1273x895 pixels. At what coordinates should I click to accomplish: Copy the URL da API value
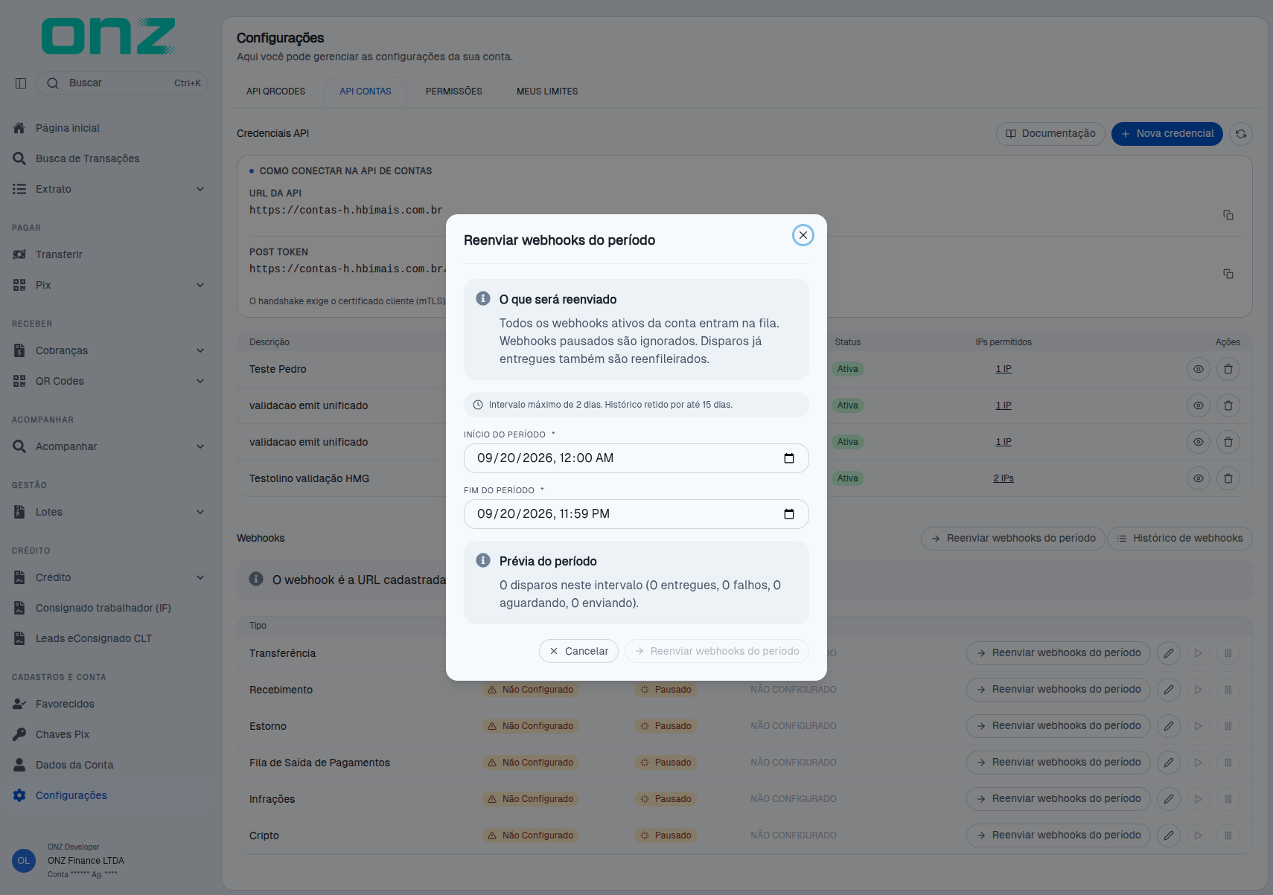tap(1228, 215)
